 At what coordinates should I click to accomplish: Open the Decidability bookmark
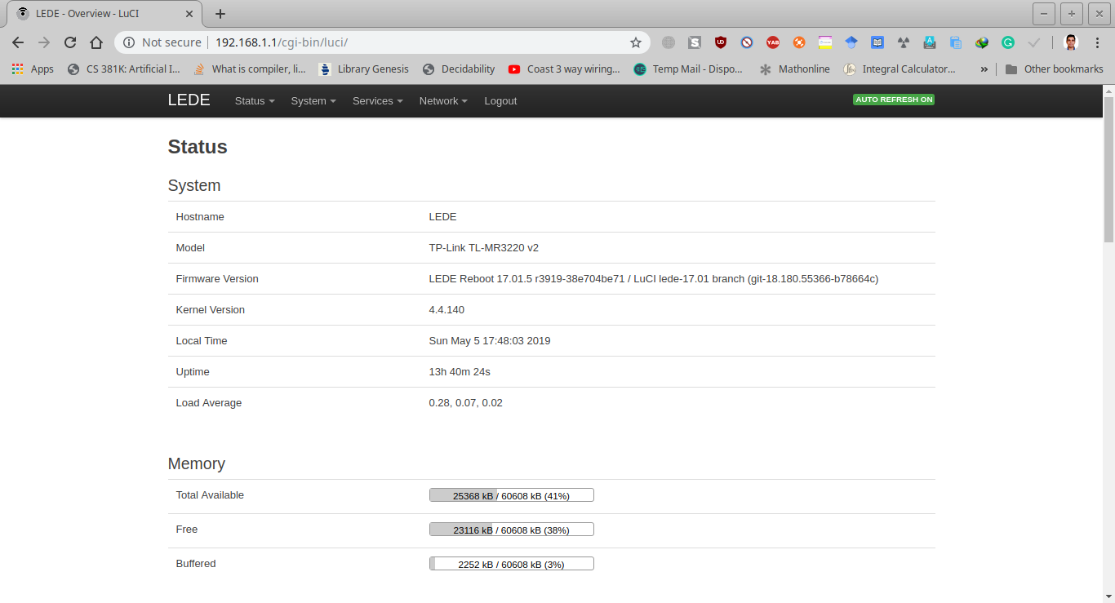(x=459, y=69)
